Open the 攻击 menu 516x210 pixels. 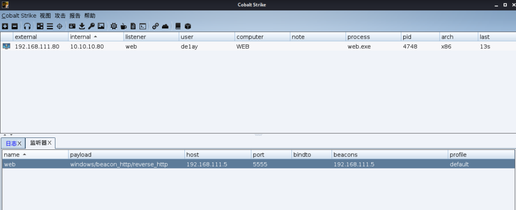tap(60, 15)
